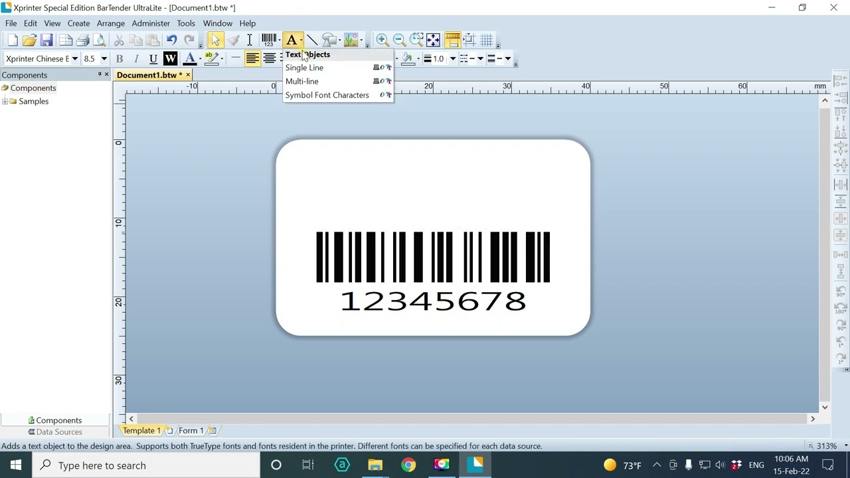Open the font name dropdown

(75, 58)
